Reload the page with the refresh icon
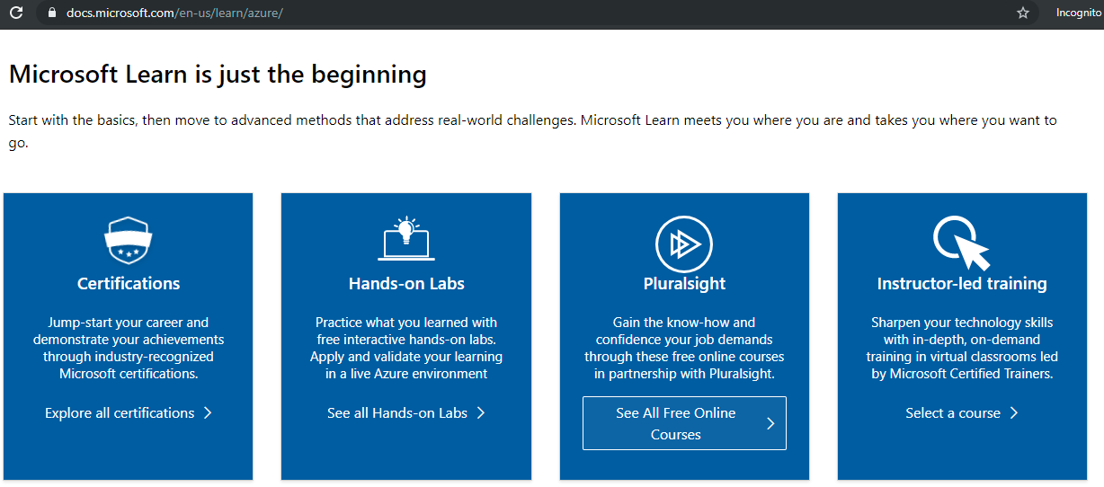This screenshot has width=1104, height=487. [16, 13]
